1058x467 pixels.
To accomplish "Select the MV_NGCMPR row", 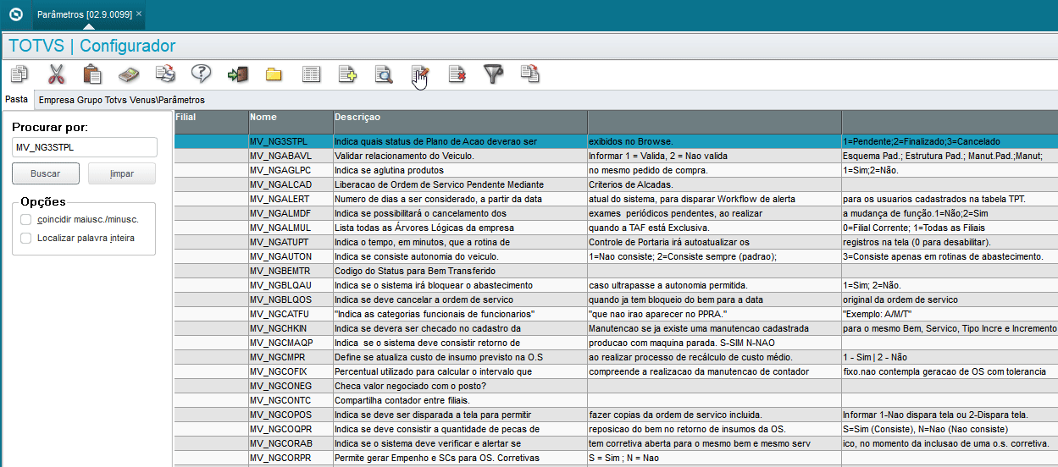I will 616,357.
